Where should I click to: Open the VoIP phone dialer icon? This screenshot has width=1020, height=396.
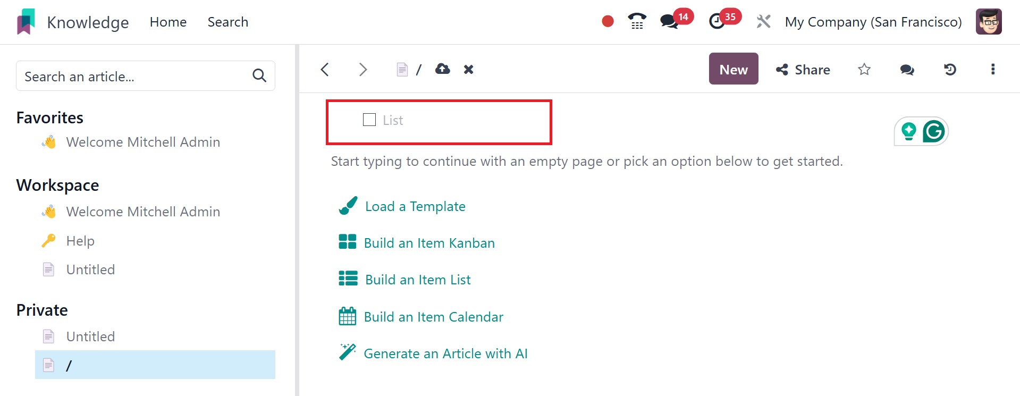click(x=637, y=21)
